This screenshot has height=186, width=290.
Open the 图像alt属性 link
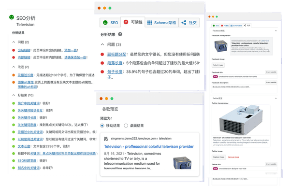(26, 82)
